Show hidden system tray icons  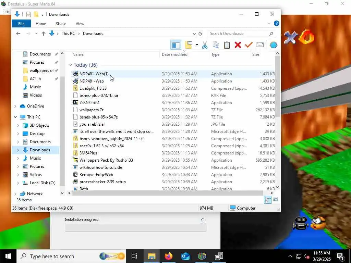pyautogui.click(x=290, y=256)
